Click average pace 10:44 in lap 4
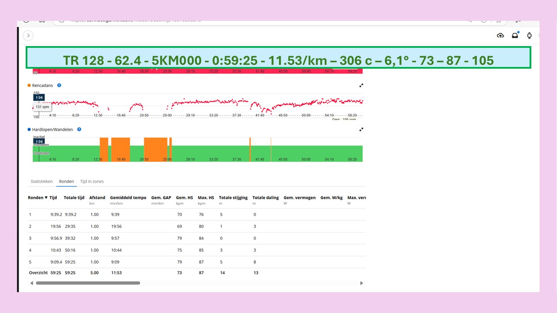 tap(116, 250)
